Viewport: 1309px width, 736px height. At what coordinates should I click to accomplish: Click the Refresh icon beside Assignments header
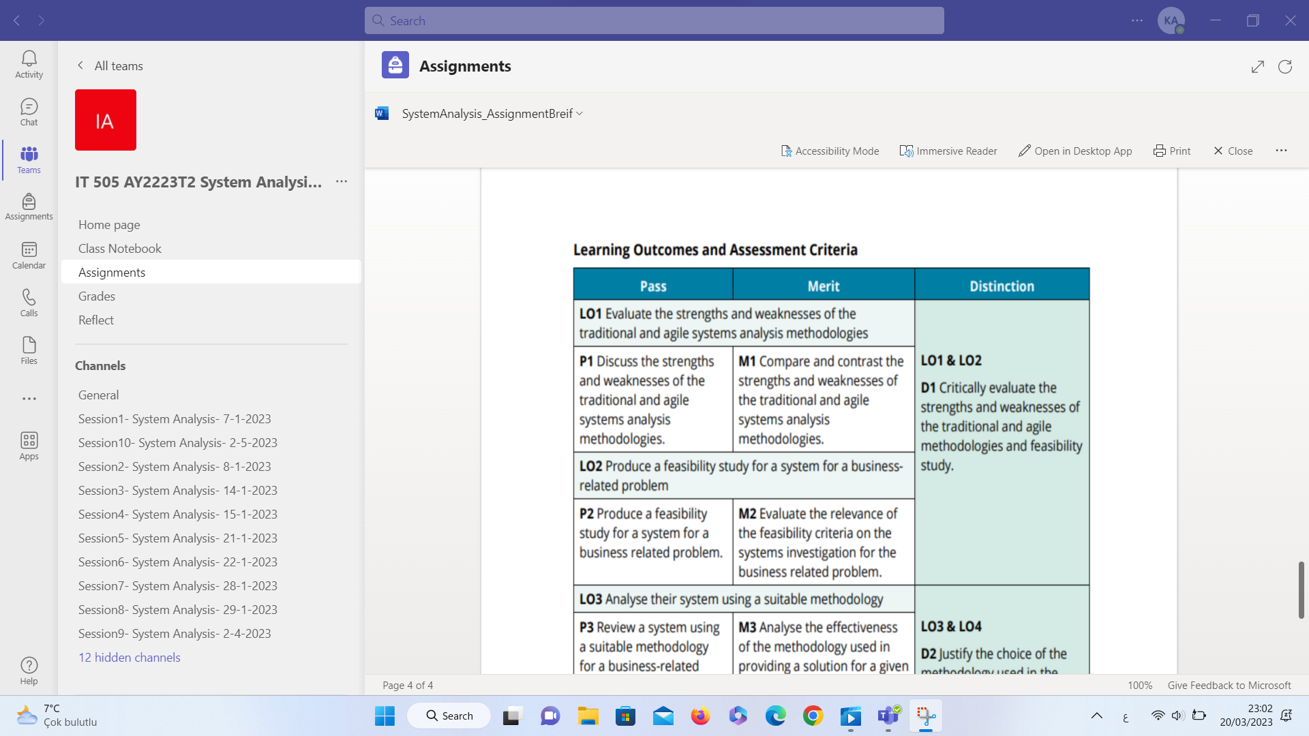click(1284, 66)
